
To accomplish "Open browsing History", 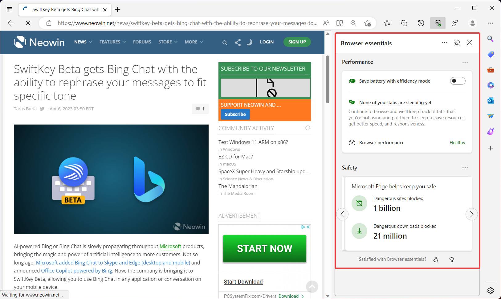I will click(x=421, y=23).
